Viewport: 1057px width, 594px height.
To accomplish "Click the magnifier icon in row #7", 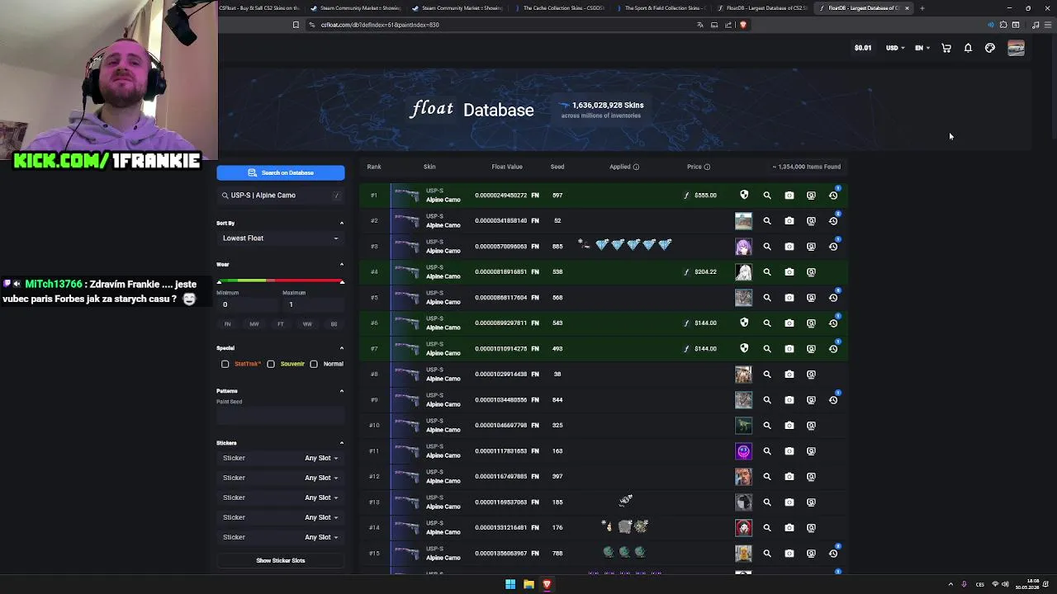I will 767,349.
